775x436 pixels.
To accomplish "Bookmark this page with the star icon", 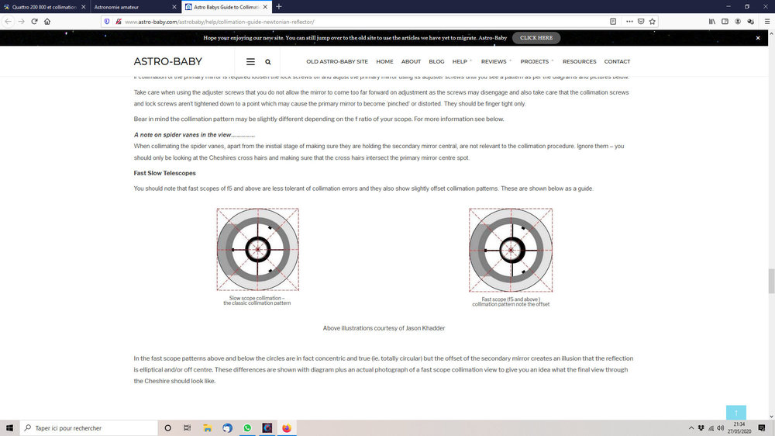I will pyautogui.click(x=653, y=21).
